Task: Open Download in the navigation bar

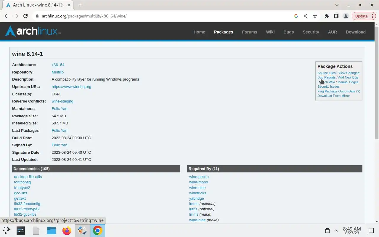Action: (356, 32)
